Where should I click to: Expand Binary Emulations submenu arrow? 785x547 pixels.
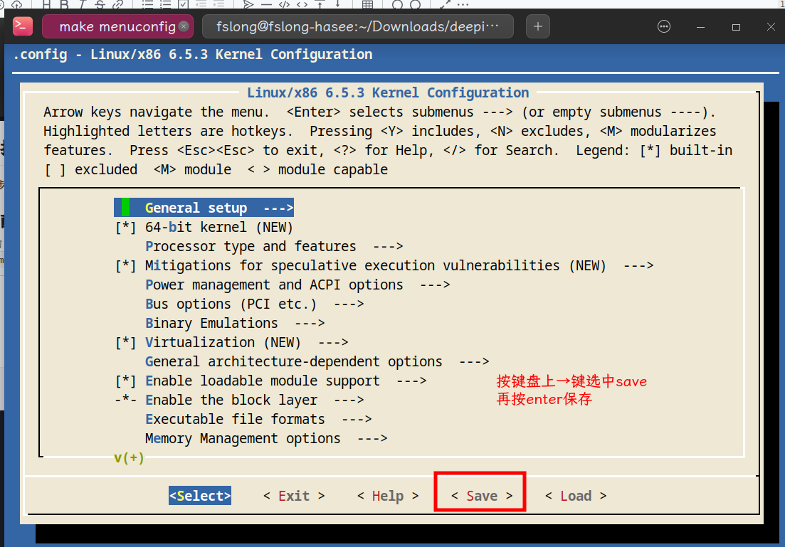click(310, 324)
